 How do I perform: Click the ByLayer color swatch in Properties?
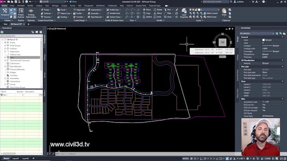263,40
